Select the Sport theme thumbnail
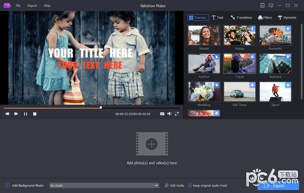304x193 pixels. [x=275, y=92]
